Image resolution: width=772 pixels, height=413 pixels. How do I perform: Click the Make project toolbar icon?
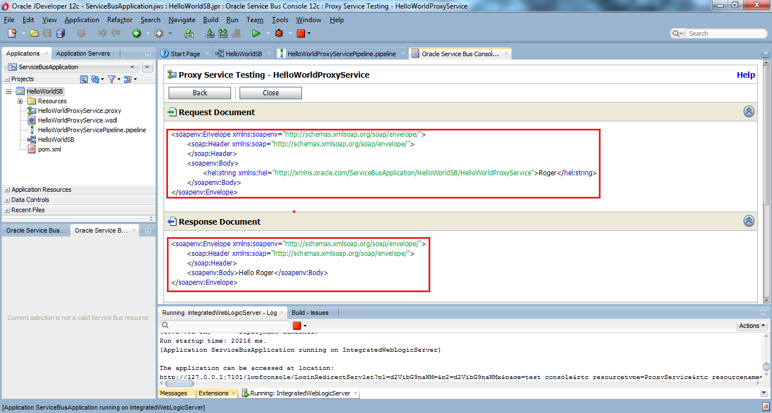tap(209, 33)
